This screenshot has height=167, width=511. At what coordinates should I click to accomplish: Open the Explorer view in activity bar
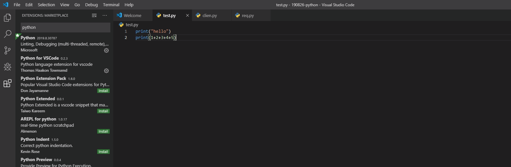pyautogui.click(x=7, y=18)
